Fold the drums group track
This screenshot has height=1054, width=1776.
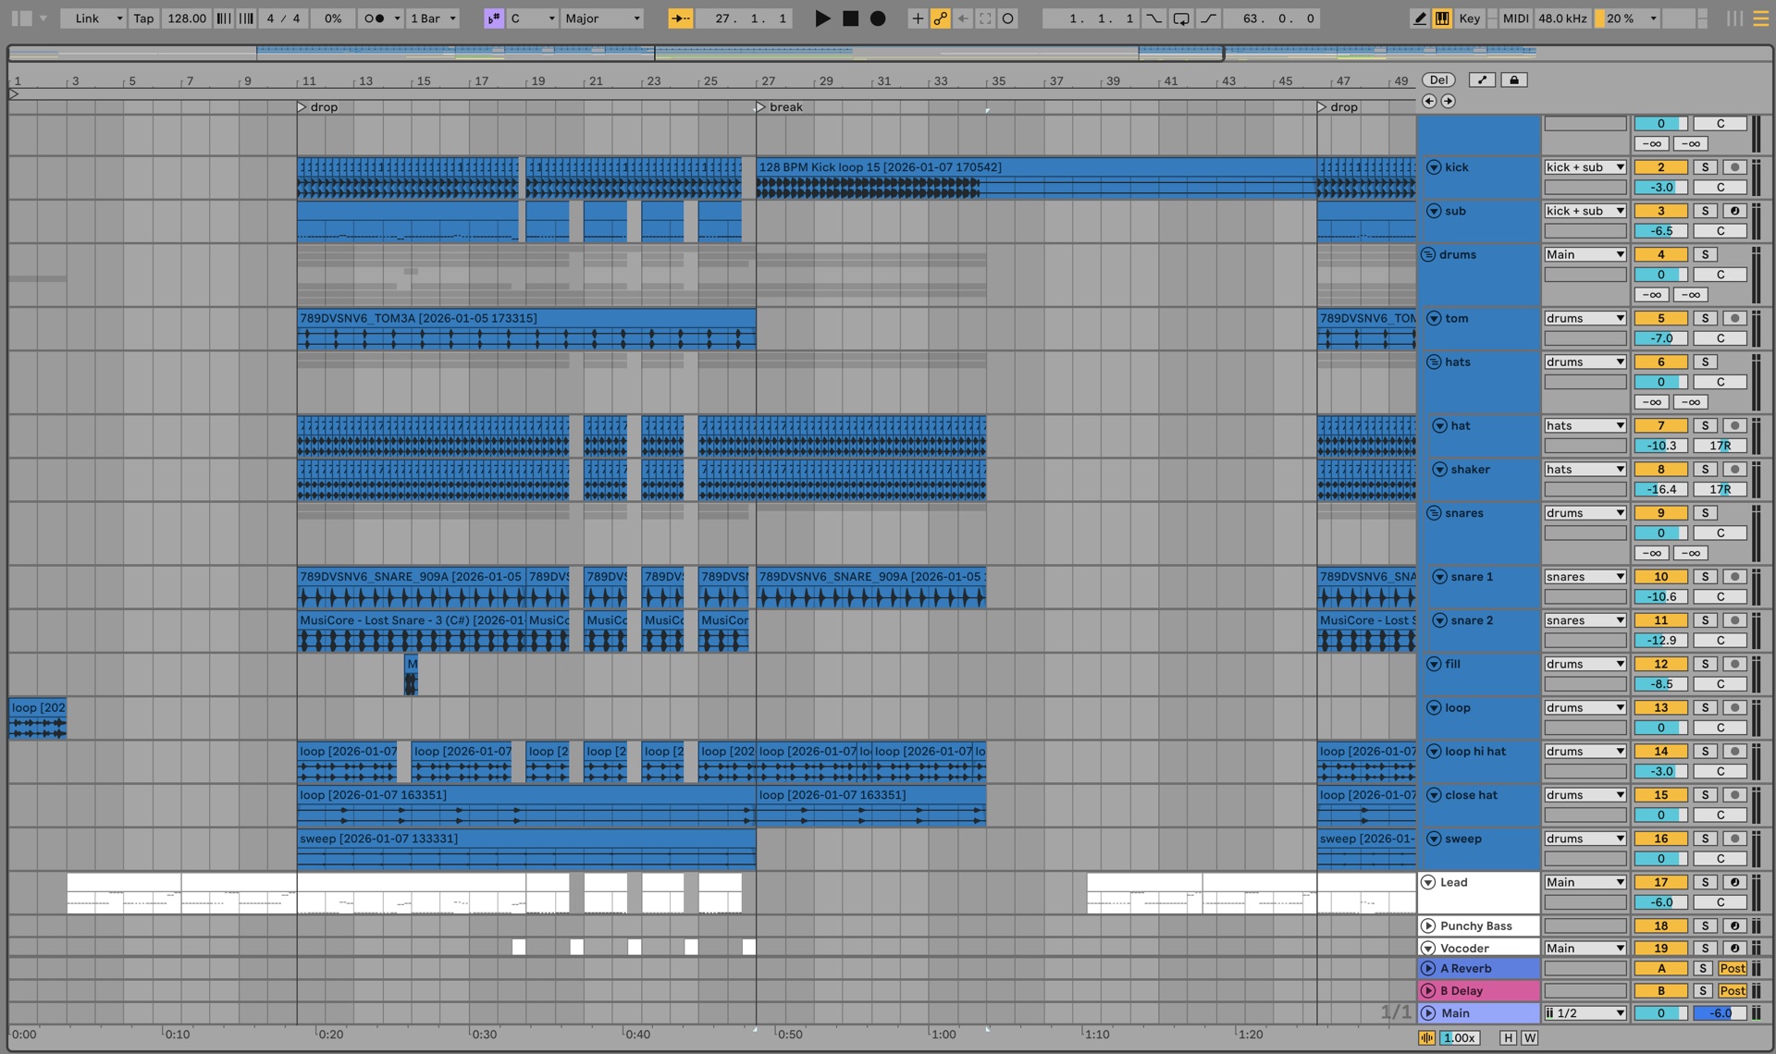(1428, 255)
